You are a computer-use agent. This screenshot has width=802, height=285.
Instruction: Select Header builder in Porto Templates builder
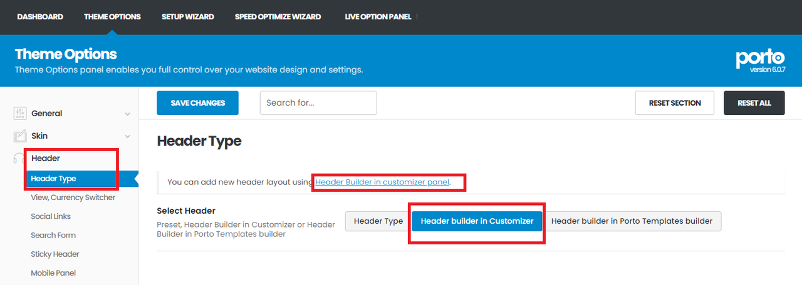[x=632, y=221]
